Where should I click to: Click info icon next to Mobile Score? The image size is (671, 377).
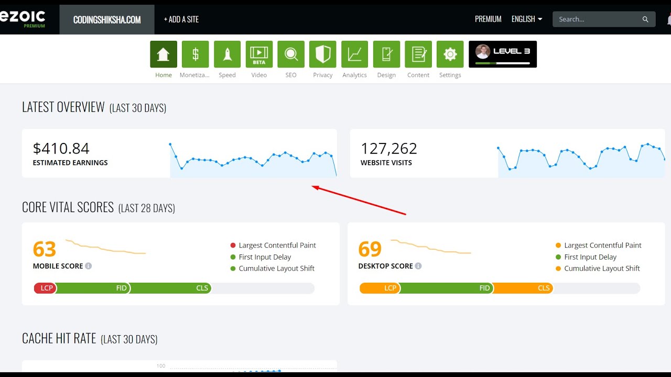click(x=89, y=266)
